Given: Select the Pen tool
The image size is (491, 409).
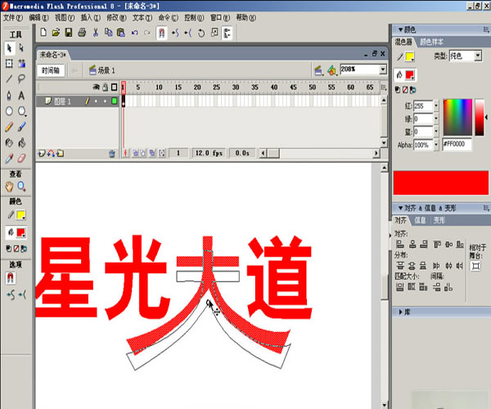Looking at the screenshot, I should click(x=9, y=95).
